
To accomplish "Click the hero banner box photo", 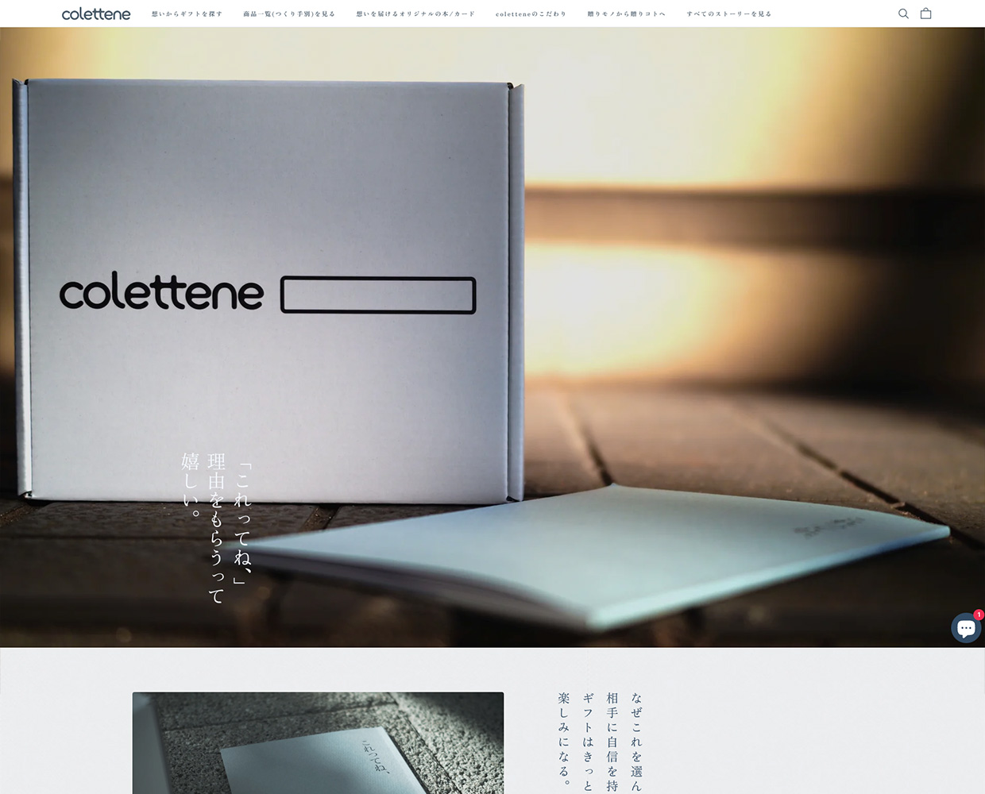I will point(492,337).
